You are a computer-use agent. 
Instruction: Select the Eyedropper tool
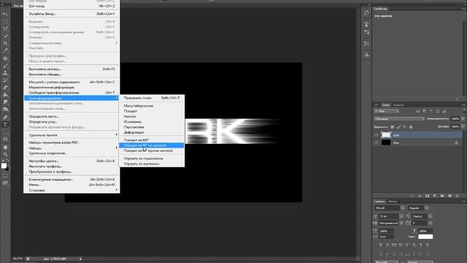tap(5, 50)
